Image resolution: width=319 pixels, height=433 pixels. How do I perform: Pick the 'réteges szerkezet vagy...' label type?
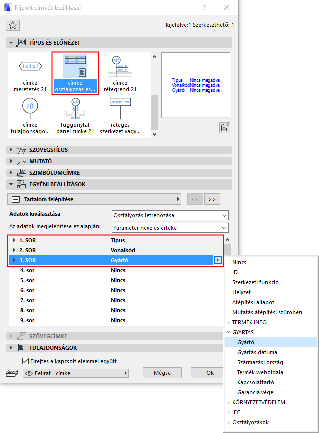click(120, 116)
